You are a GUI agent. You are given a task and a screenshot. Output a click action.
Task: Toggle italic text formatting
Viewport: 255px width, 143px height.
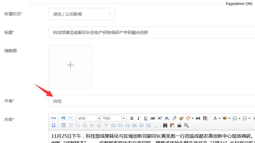(138, 118)
